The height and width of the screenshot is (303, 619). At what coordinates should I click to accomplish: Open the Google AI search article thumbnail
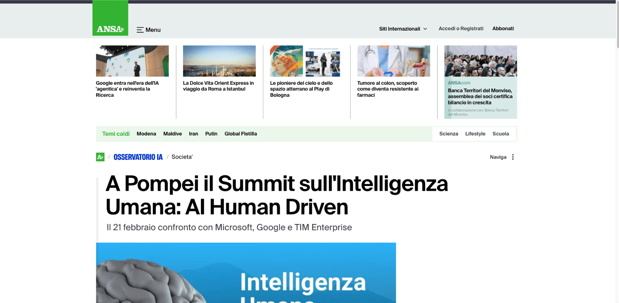click(132, 61)
